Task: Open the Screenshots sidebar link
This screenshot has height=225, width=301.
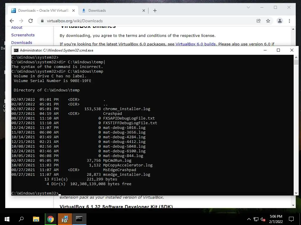Action: click(x=23, y=35)
